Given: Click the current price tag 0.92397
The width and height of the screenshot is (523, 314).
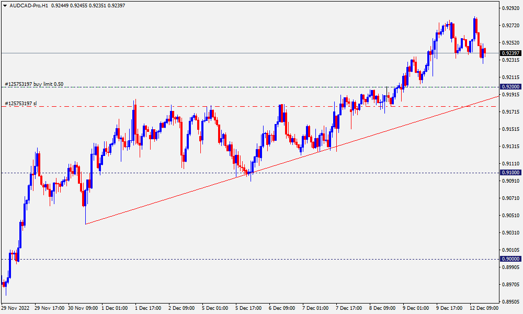Looking at the screenshot, I should [x=510, y=53].
